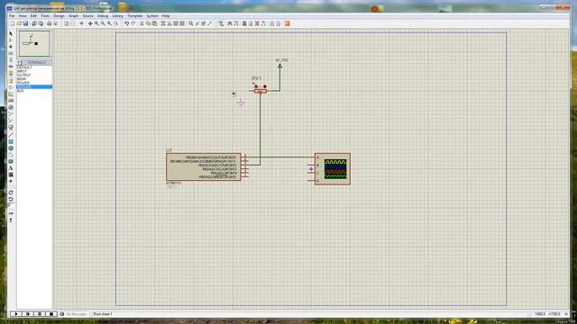The width and height of the screenshot is (577, 324).
Task: Select the Component mode tool
Action: tap(11, 40)
